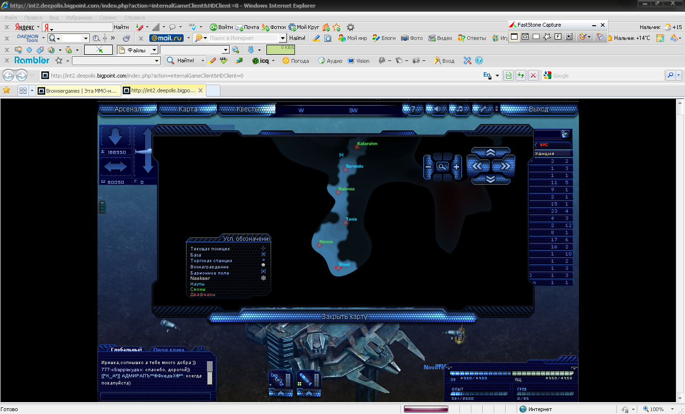This screenshot has width=685, height=414.
Task: Open the Квесты game menu
Action: coord(247,109)
